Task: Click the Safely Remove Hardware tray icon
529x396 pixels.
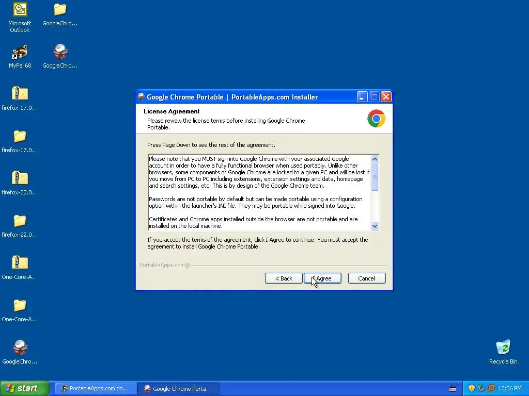Action: pos(481,388)
